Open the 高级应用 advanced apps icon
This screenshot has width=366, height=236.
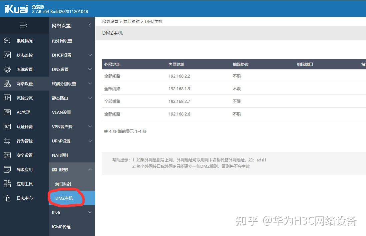pos(7,169)
